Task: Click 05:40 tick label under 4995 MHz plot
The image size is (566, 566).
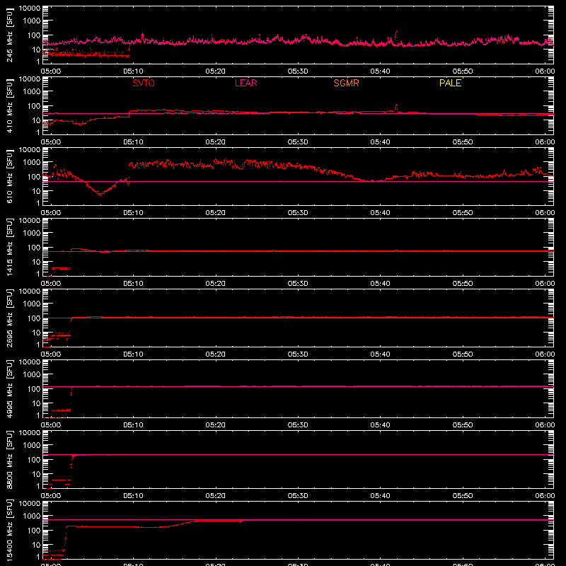Action: (x=380, y=425)
